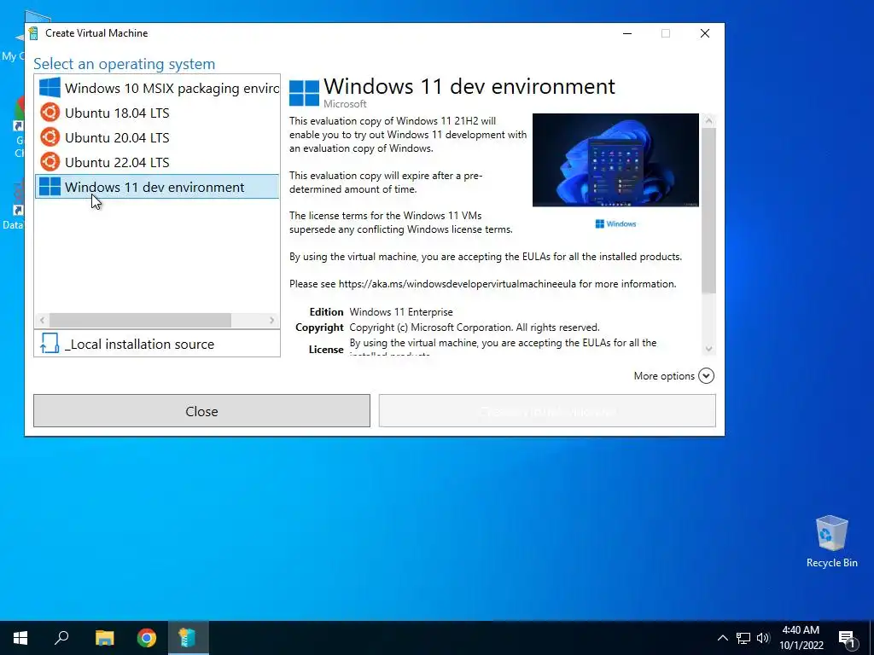Show hidden system tray icons
The width and height of the screenshot is (874, 655).
[x=722, y=638]
